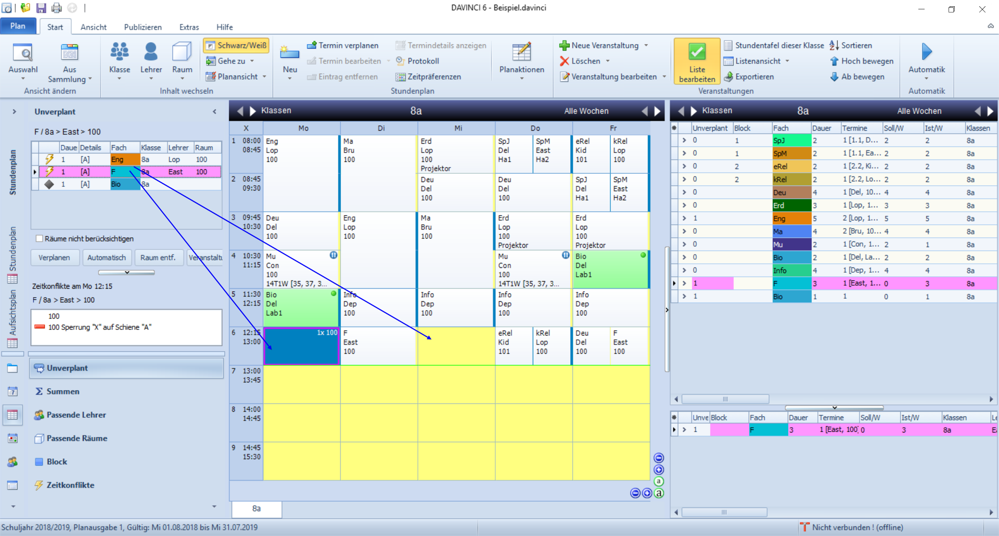This screenshot has height=536, width=999.
Task: Switch content to Klasse
Action: pos(120,61)
